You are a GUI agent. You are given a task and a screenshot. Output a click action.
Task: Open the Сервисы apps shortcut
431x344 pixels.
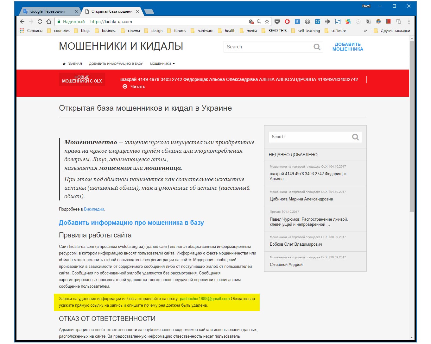pyautogui.click(x=31, y=31)
